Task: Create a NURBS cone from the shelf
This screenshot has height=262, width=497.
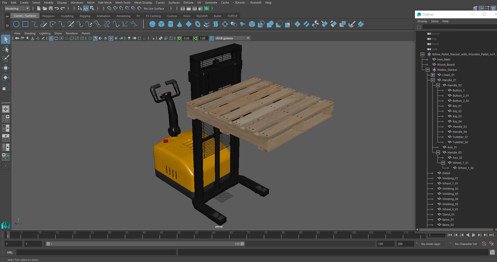Action: pos(180,24)
